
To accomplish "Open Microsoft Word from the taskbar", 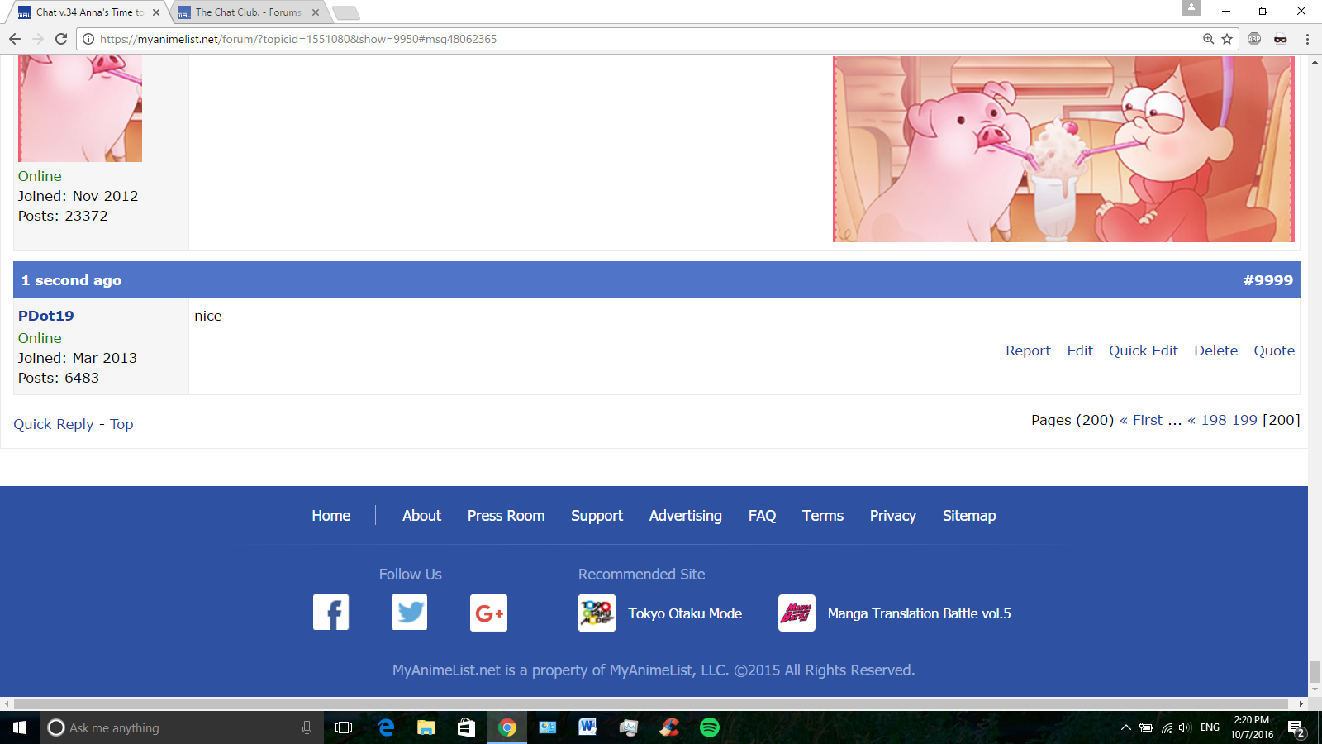I will (587, 727).
